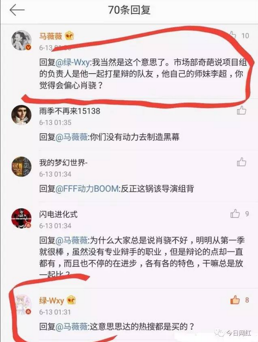Unlike 绿-Wxy's comment with 8 likes
Screen dimensions: 258x342
pos(235,300)
